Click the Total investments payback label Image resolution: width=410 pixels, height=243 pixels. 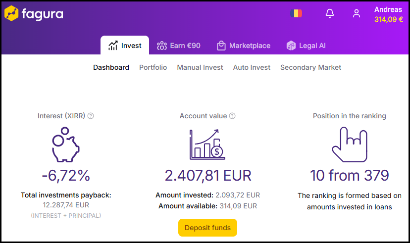[x=66, y=195]
